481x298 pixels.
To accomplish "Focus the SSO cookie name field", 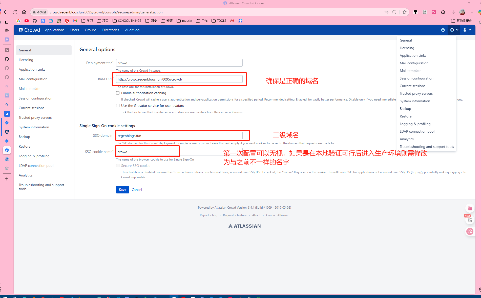I will pyautogui.click(x=179, y=152).
